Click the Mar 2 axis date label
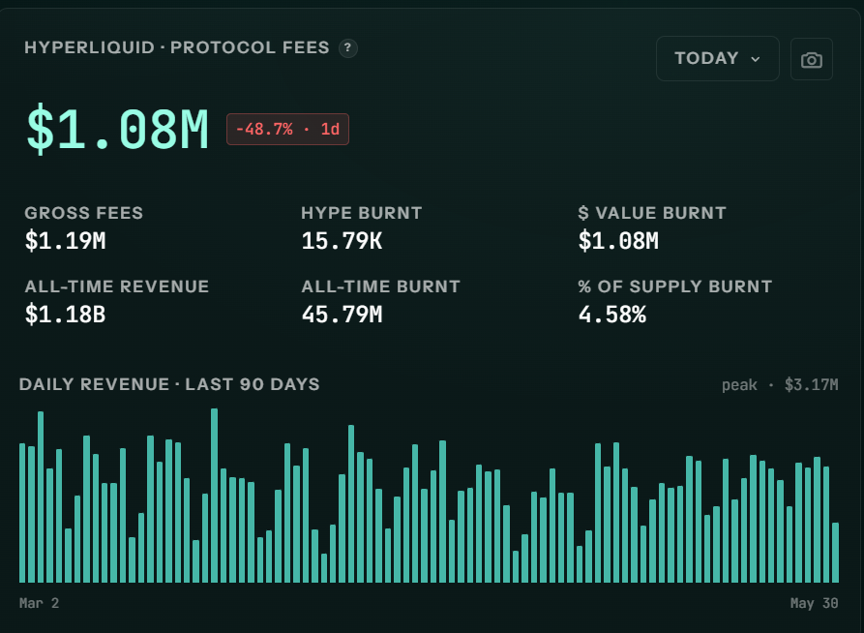The height and width of the screenshot is (633, 864). point(39,603)
